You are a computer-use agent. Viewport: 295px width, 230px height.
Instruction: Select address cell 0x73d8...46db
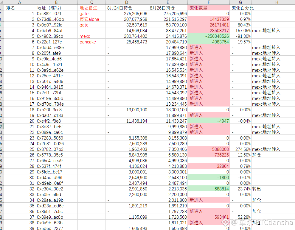tap(56, 19)
